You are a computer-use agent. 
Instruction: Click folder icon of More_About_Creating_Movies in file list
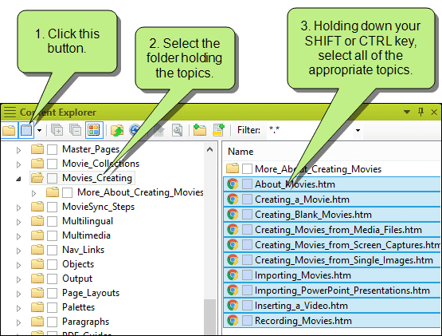233,168
